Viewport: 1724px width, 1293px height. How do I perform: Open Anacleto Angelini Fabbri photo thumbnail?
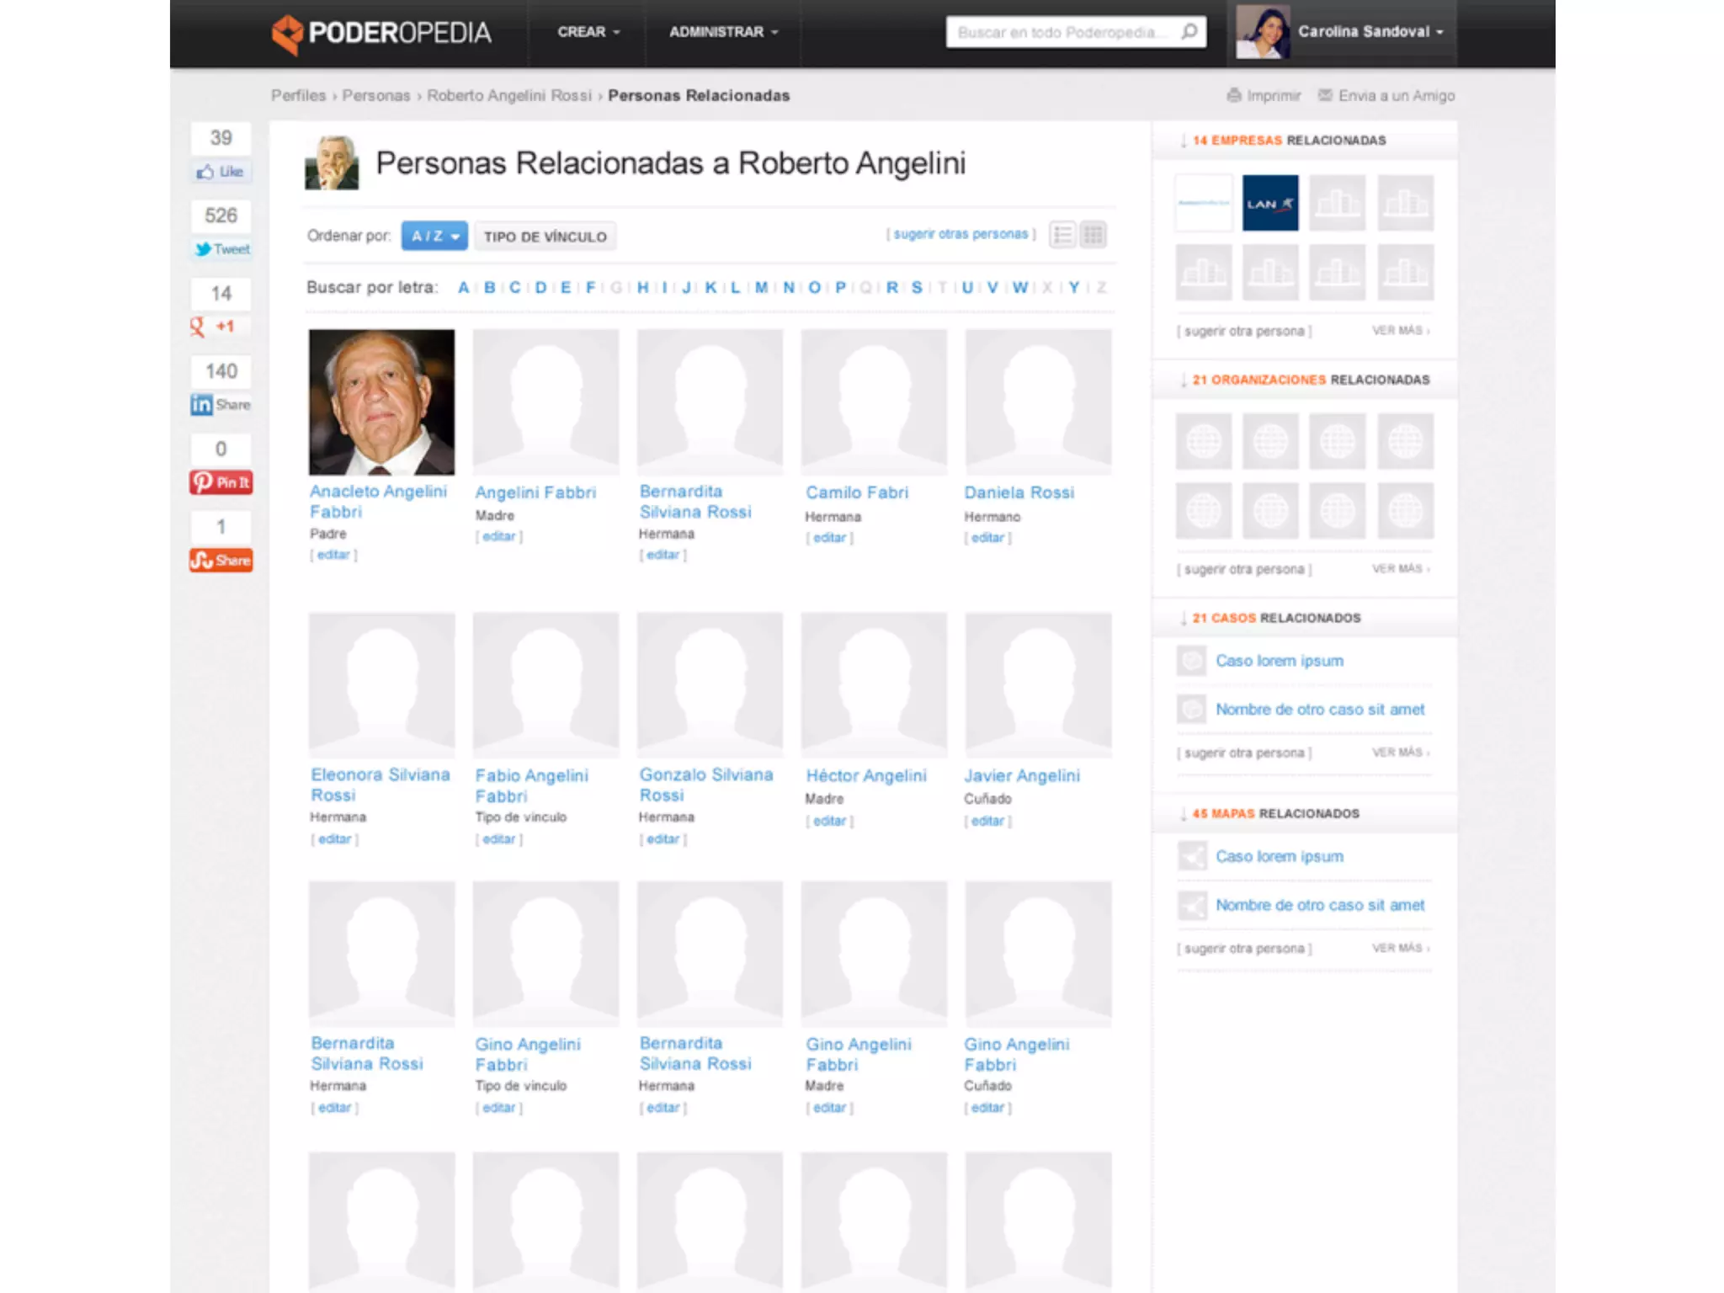click(381, 402)
